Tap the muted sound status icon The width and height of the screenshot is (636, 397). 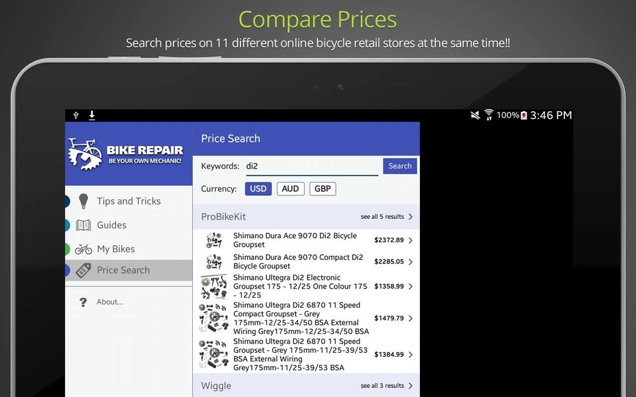[x=475, y=115]
